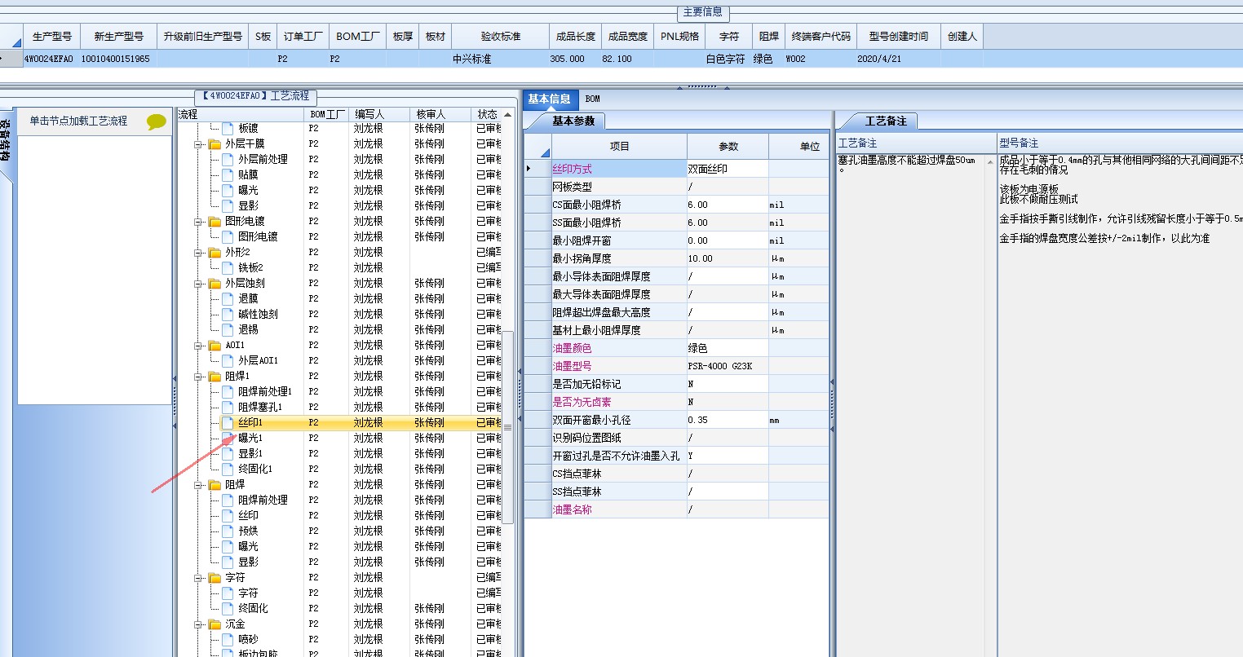Click the document icon beside 阻焊前处理
The image size is (1243, 657).
228,500
